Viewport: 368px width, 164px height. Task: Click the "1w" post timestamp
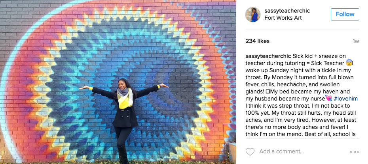tap(356, 41)
